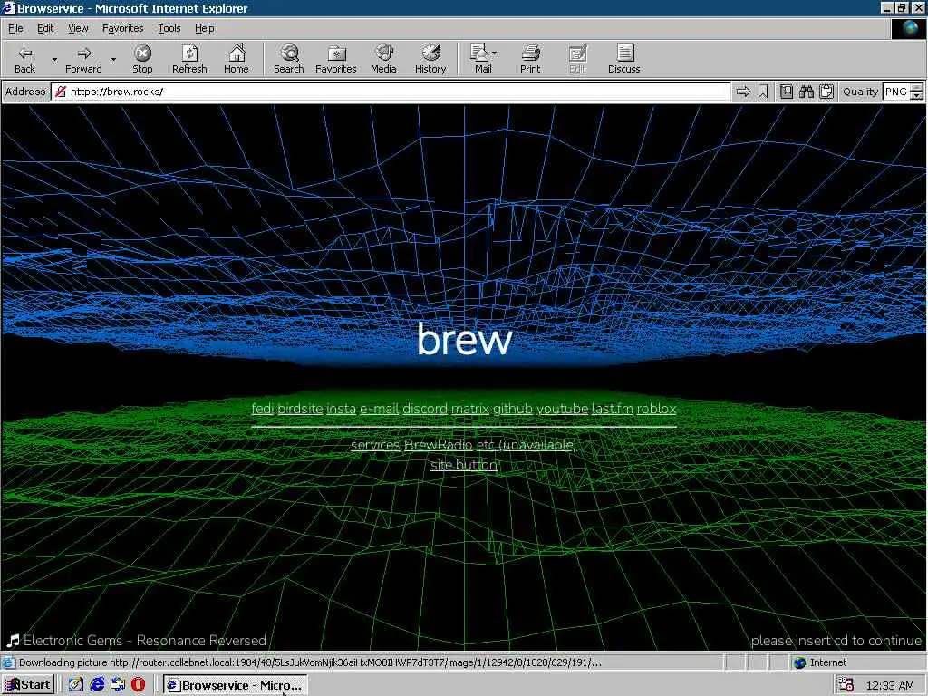Image resolution: width=928 pixels, height=696 pixels.
Task: Open the services link
Action: coord(375,444)
